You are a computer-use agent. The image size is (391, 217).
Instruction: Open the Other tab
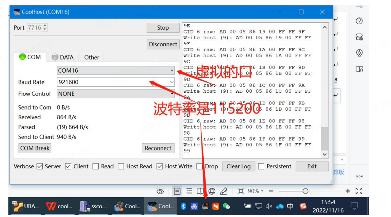pos(91,57)
